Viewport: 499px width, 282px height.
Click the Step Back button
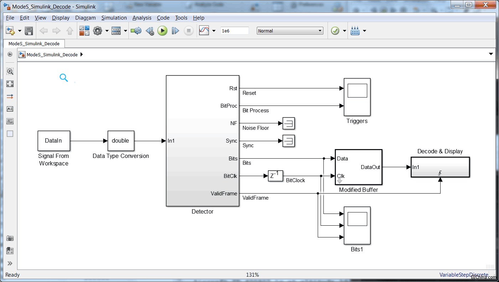point(150,31)
